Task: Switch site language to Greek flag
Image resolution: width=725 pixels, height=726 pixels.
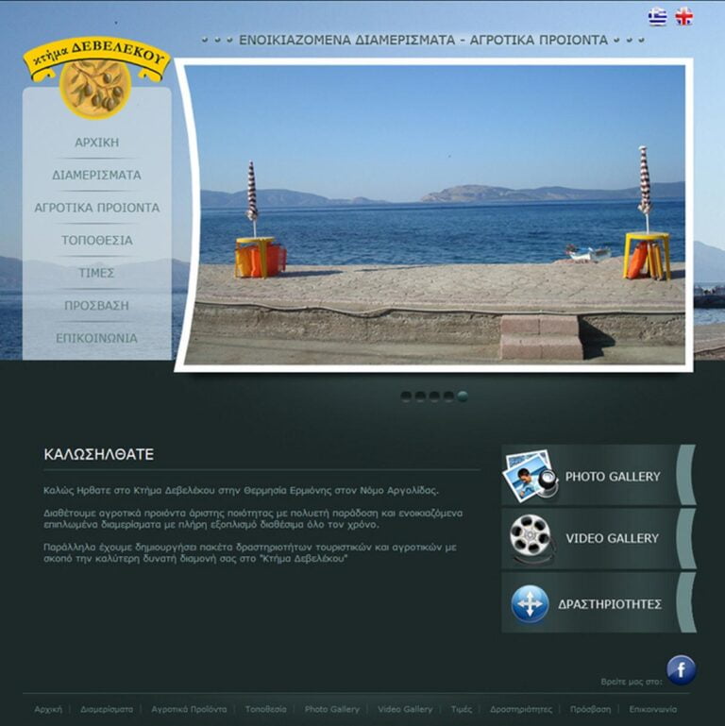Action: click(657, 17)
